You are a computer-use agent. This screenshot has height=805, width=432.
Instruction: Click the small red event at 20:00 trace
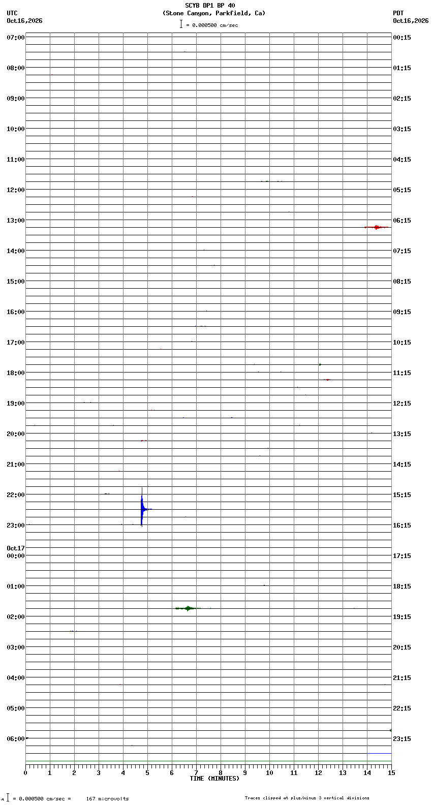[x=144, y=441]
